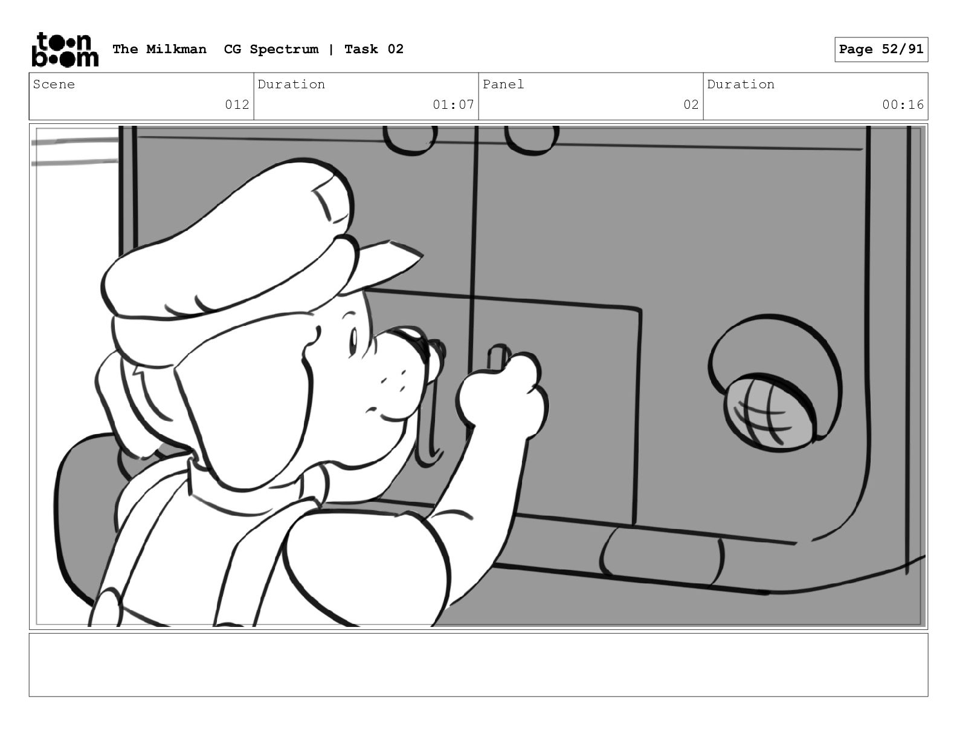Click the storyboard panel drawing of the dog

478,376
